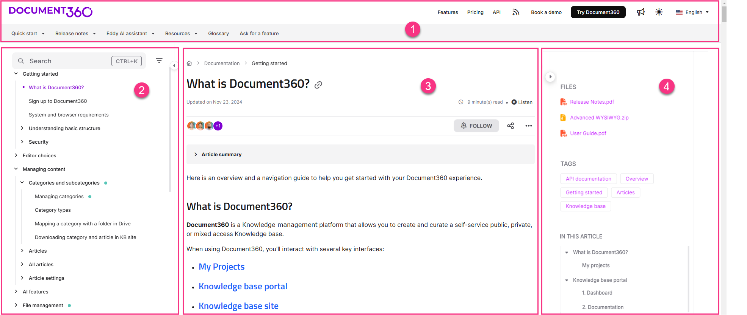The height and width of the screenshot is (315, 747).
Task: Open the Pricing menu item
Action: tap(475, 12)
